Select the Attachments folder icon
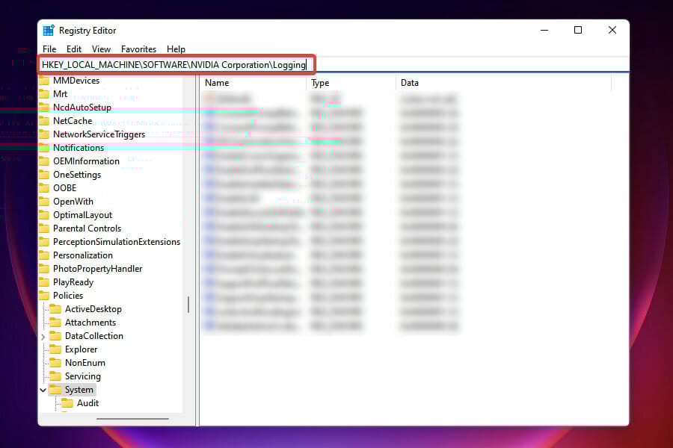Viewport: 673px width, 448px height. coord(55,323)
